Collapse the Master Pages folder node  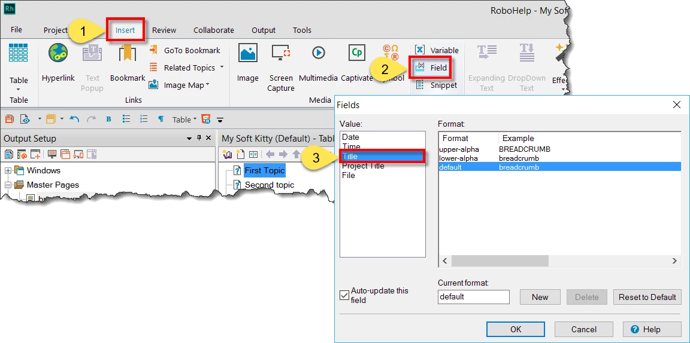(x=8, y=185)
